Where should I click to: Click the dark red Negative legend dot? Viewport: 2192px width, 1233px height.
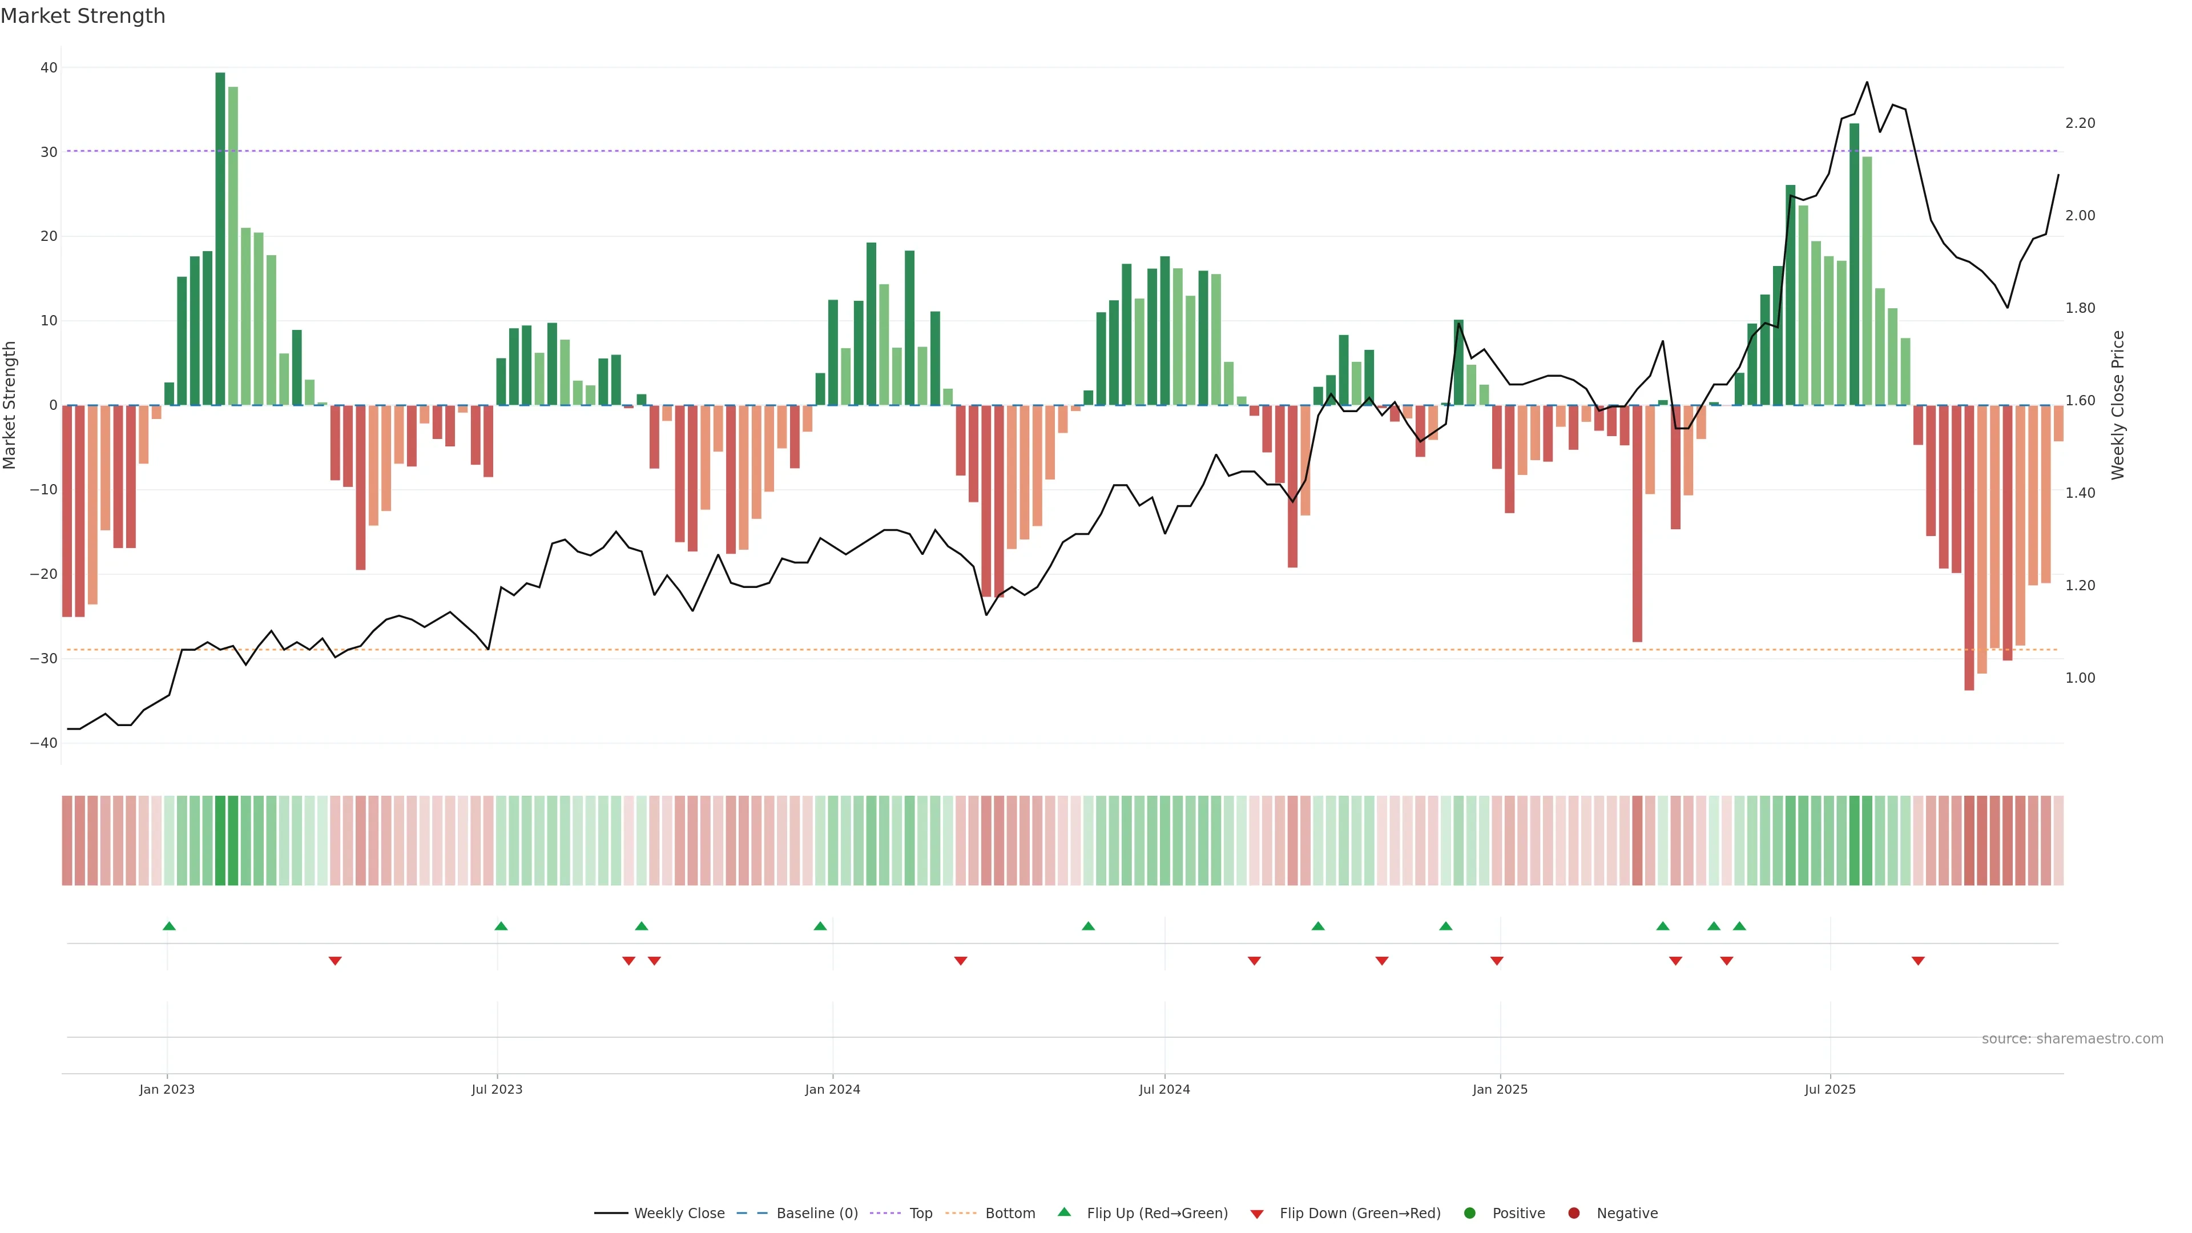click(1573, 1212)
